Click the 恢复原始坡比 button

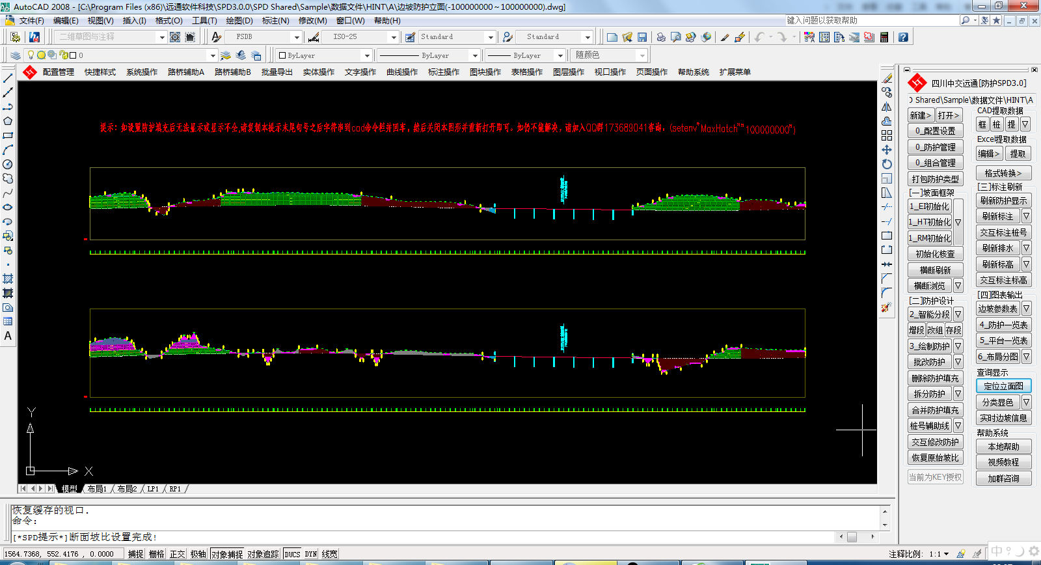pos(936,458)
